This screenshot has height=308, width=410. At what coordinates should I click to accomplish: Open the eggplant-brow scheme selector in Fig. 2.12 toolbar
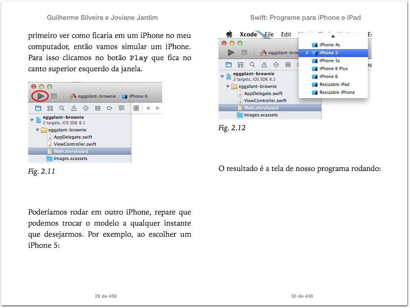[280, 53]
